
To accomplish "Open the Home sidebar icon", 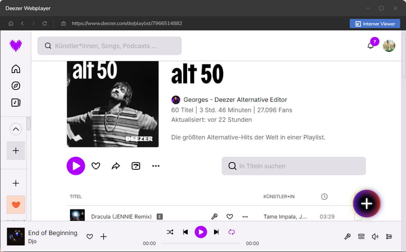I will 16,69.
